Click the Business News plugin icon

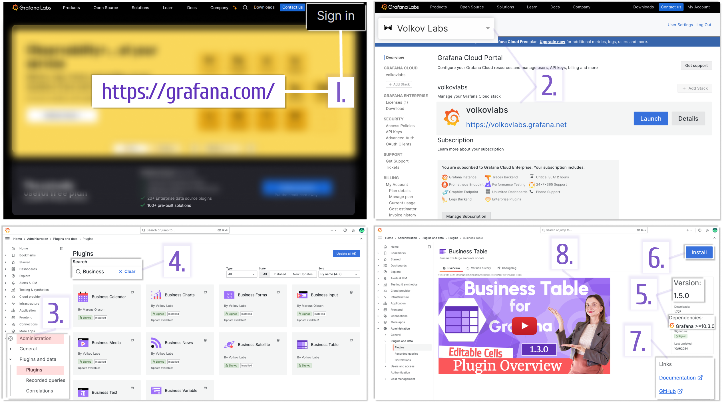tap(156, 343)
